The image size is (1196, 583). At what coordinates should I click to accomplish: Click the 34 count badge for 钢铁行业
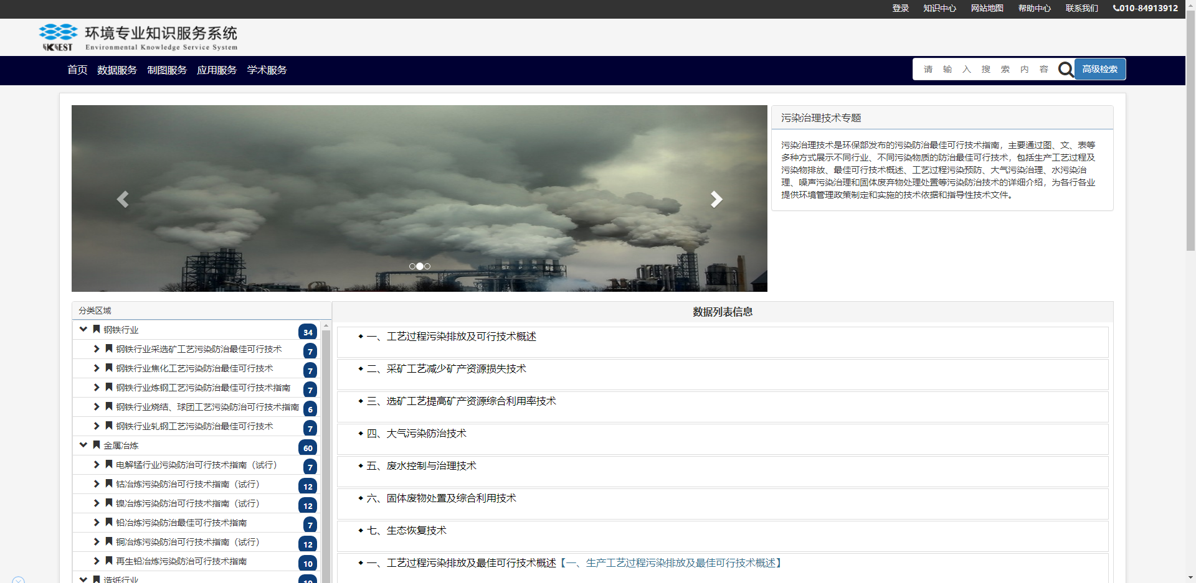[x=308, y=332]
